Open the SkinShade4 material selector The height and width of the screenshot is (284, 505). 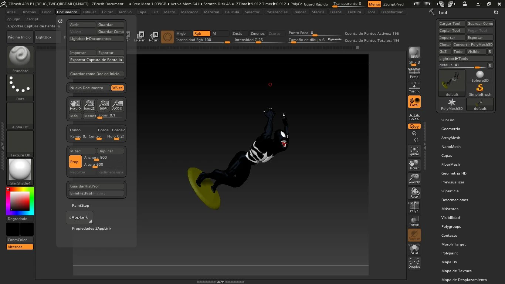coord(20,172)
